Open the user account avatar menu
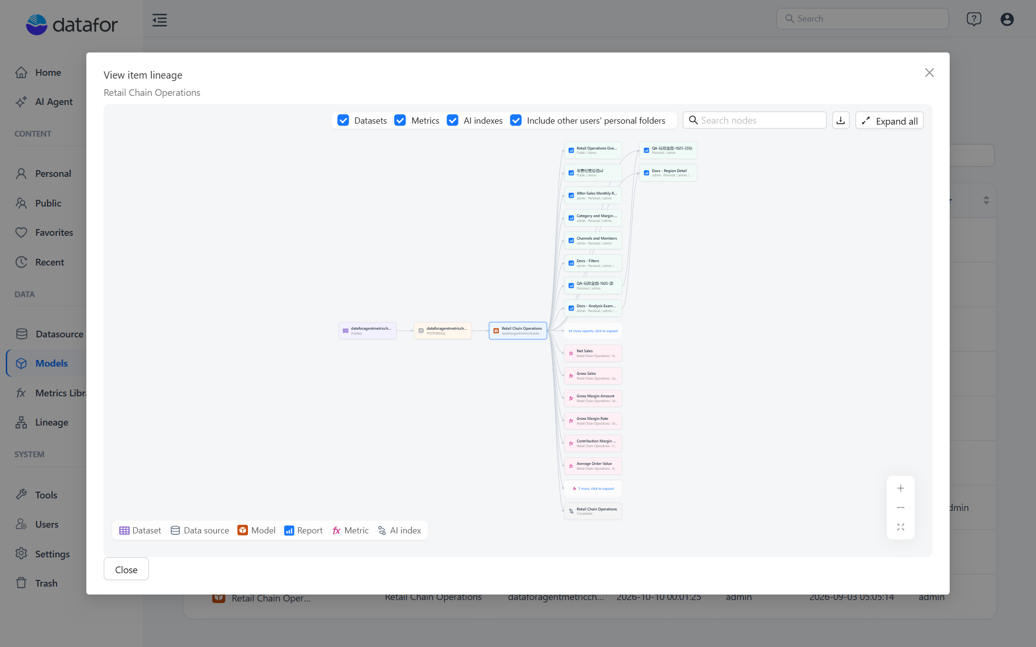 point(1007,19)
